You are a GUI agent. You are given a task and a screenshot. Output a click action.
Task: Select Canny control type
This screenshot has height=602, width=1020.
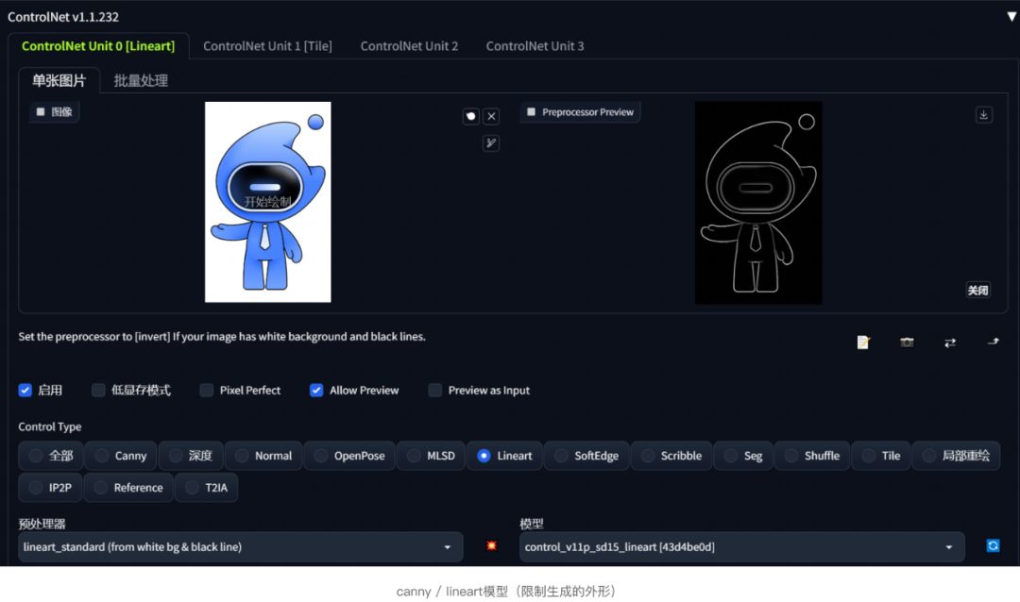point(120,456)
